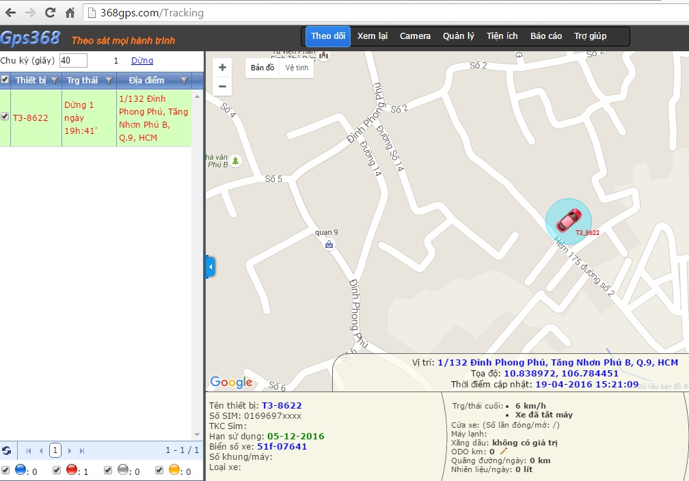Screen dimensions: 689x481
Task: Toggle the orange status filter checkbox
Action: point(159,470)
